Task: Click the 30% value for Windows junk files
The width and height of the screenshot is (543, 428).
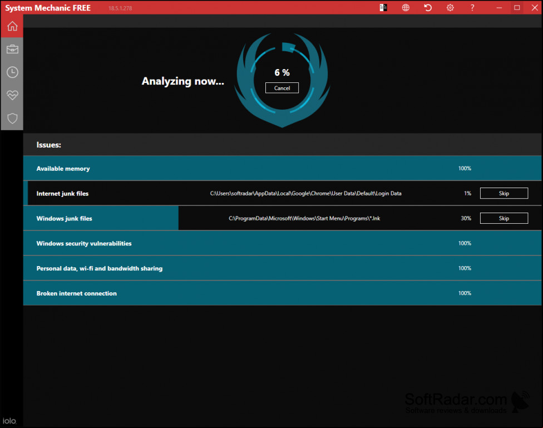Action: 466,218
